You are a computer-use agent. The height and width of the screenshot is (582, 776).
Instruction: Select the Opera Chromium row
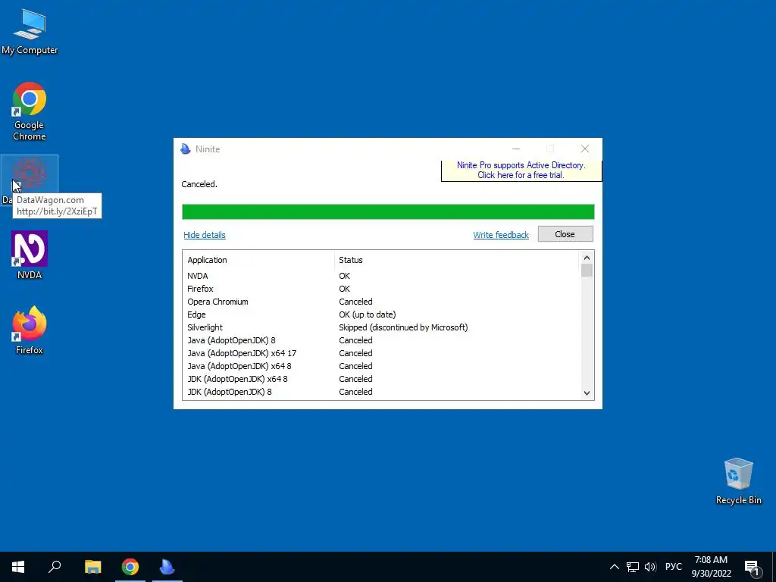[x=381, y=302]
